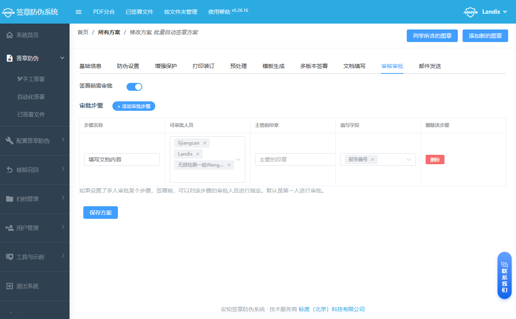Click 添加新的图章 button
Screen dimensions: 516x319
coord(485,35)
